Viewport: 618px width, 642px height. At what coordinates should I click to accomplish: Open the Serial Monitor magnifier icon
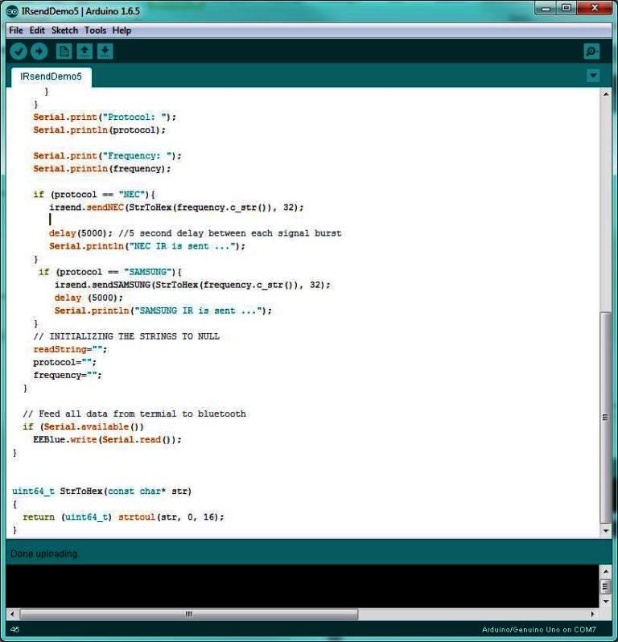[x=591, y=51]
